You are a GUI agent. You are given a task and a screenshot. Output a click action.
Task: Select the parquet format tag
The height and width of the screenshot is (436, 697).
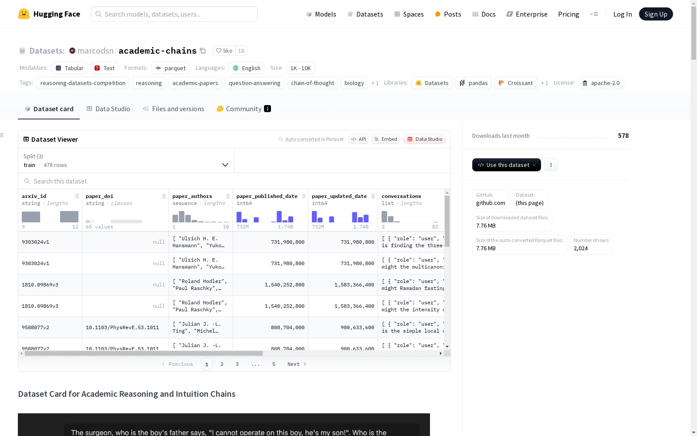(171, 68)
